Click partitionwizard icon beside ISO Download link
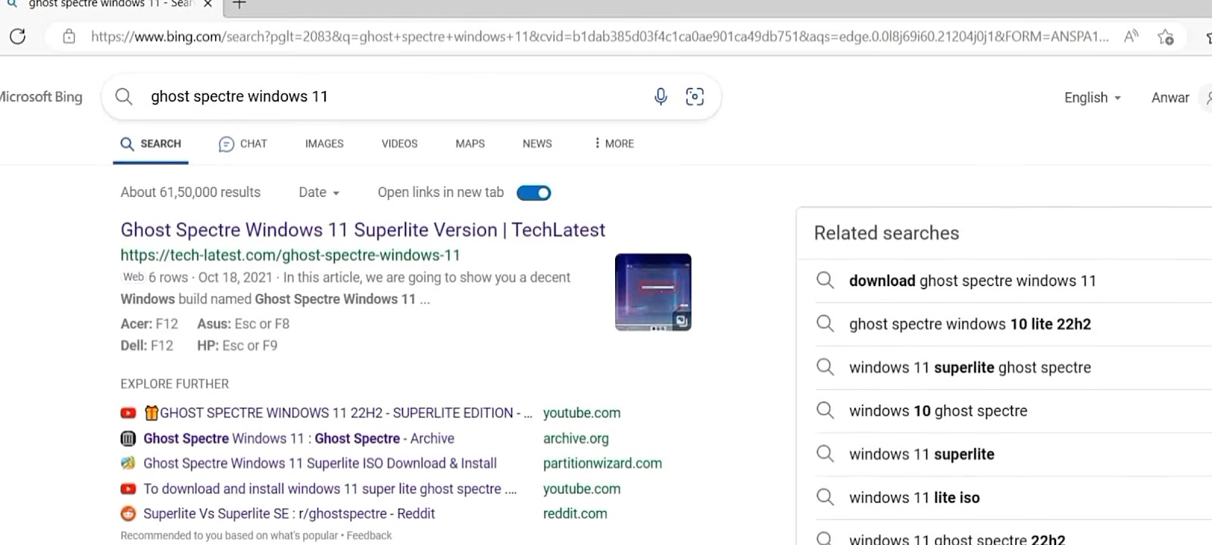The image size is (1212, 545). point(128,463)
